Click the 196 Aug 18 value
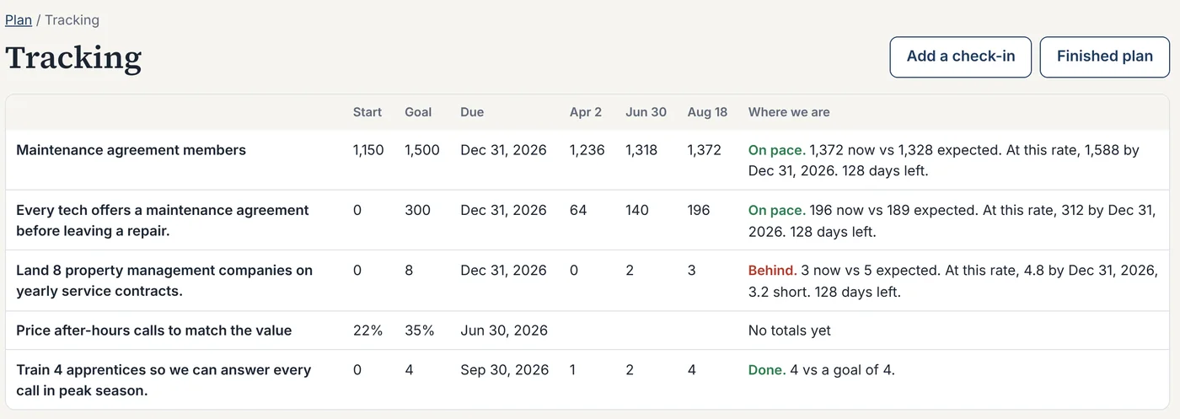1180x419 pixels. tap(699, 210)
